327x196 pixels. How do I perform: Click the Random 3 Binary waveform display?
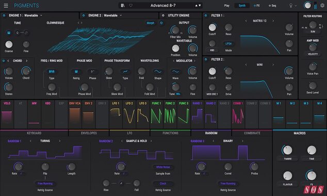228,153
